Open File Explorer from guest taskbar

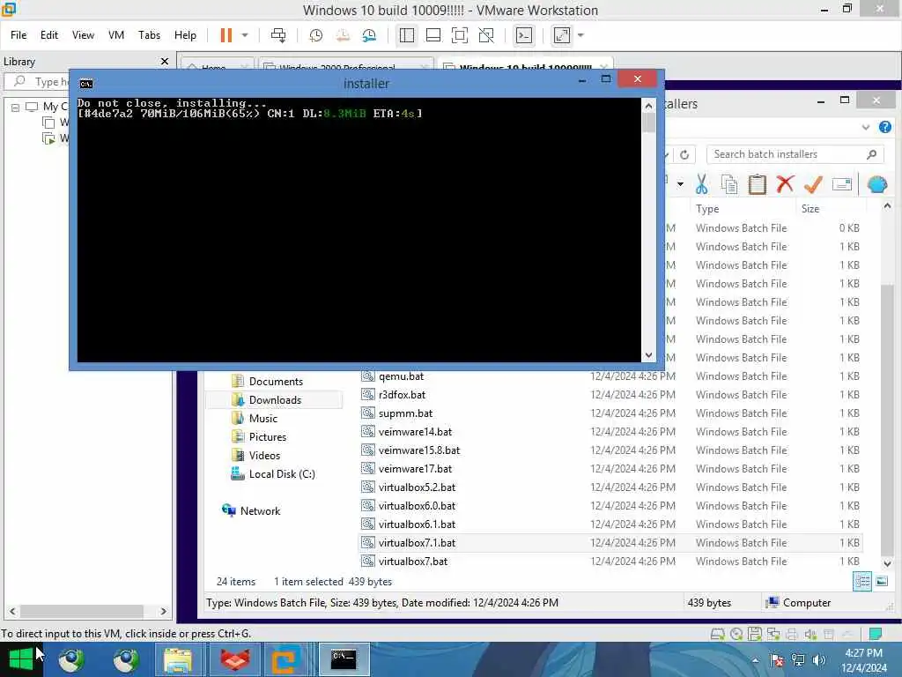[x=178, y=659]
